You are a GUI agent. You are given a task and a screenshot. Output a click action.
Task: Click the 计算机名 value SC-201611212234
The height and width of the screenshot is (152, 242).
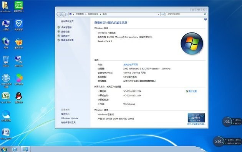pos(132,91)
